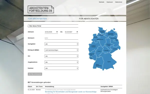Click the 'Sachgebiet / BRNH' column header
Image resolution: width=150 pixels, height=94 pixels.
click(107, 86)
